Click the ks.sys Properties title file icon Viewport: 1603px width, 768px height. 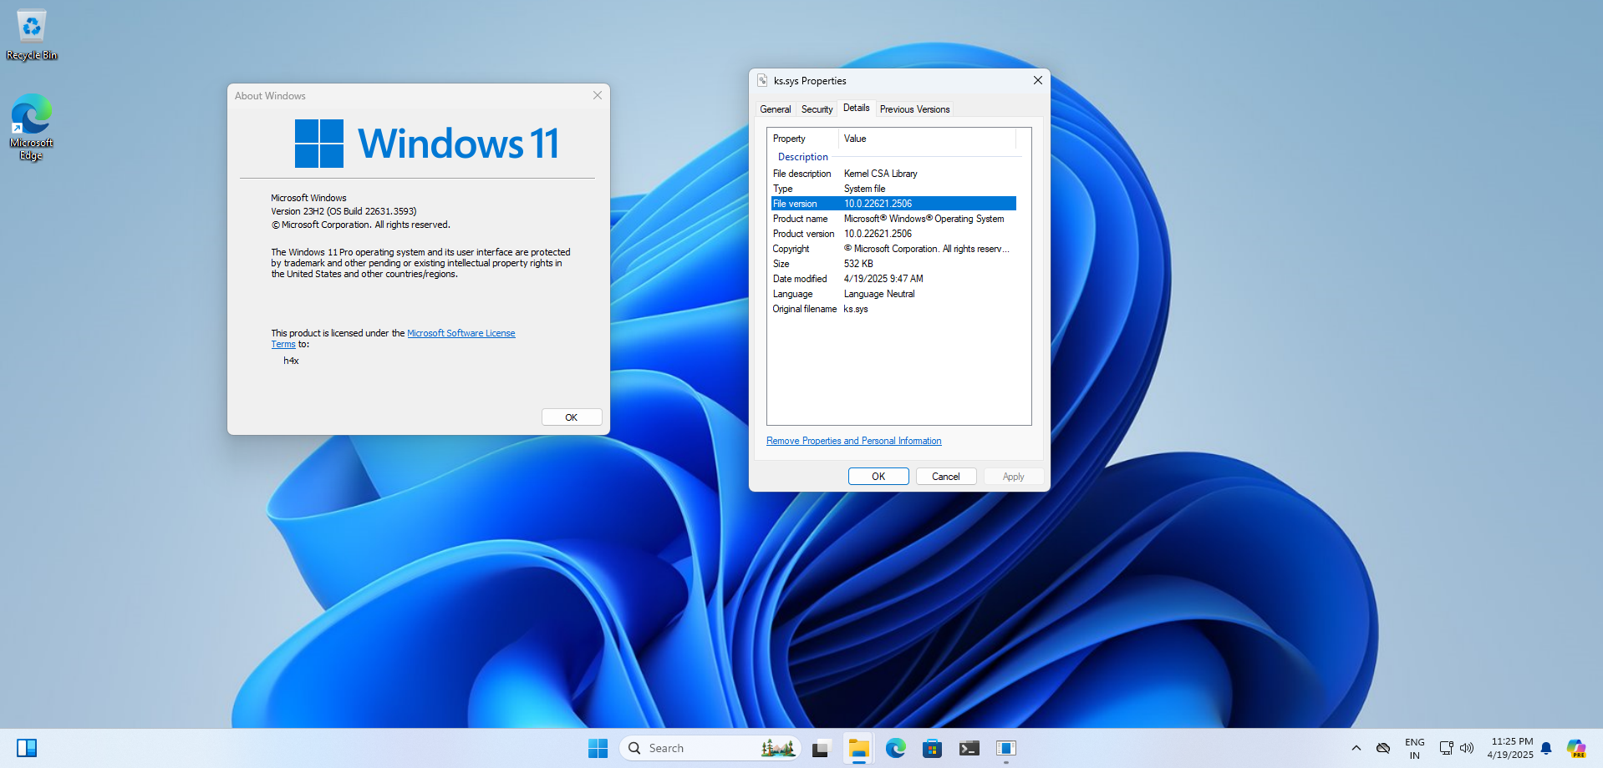(762, 80)
